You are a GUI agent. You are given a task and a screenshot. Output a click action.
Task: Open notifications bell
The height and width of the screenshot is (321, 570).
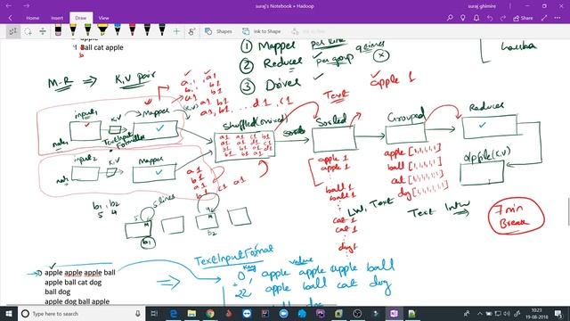coord(476,18)
